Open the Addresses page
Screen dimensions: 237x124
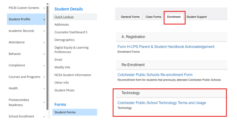point(61,24)
